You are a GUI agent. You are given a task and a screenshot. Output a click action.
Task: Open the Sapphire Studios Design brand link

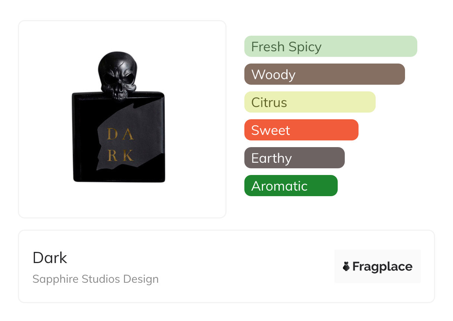(x=96, y=279)
